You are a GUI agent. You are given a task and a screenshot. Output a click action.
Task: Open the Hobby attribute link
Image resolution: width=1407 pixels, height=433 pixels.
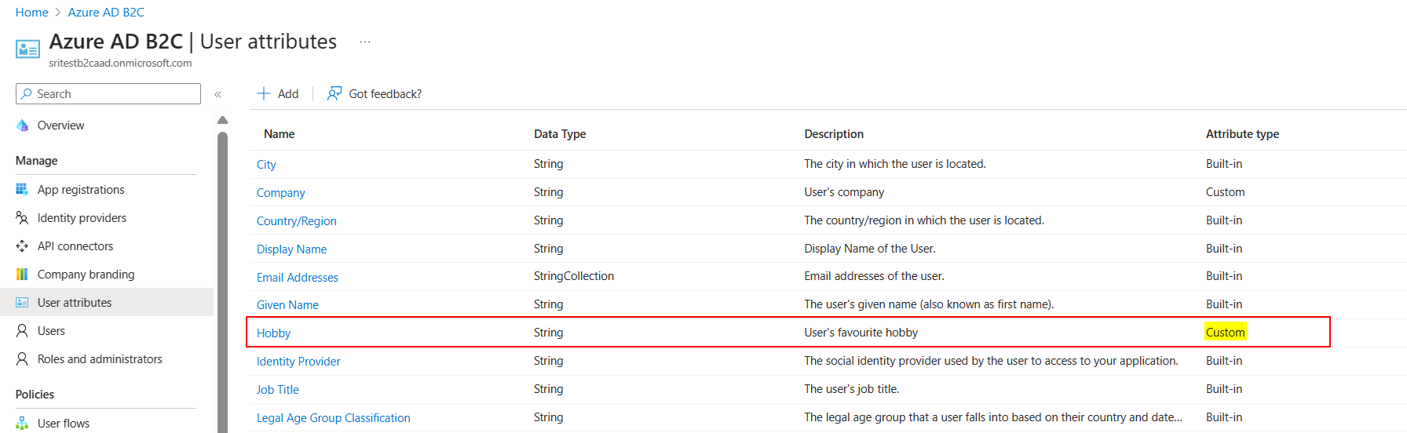click(x=273, y=333)
